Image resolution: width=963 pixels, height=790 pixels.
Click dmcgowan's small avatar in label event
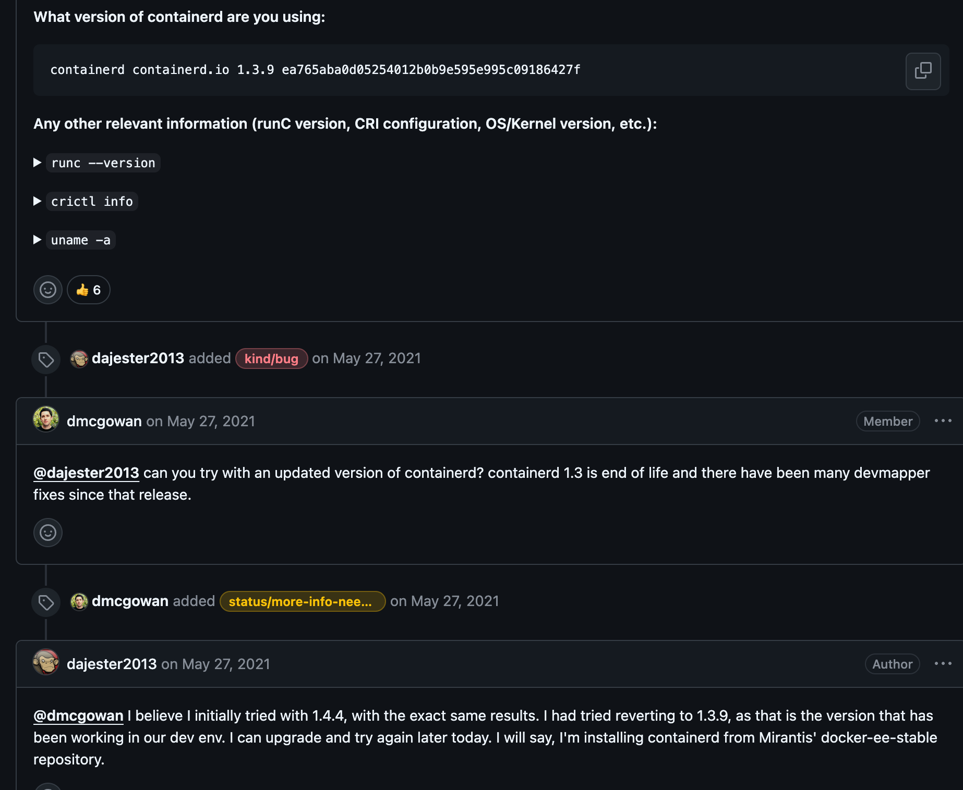79,601
